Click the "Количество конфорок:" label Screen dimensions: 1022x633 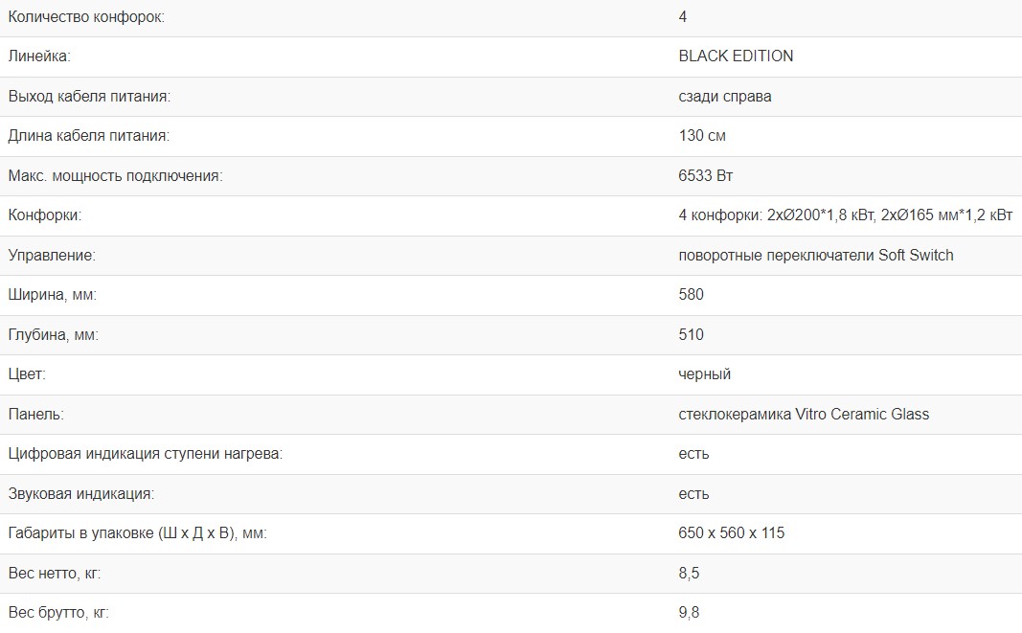pos(86,17)
